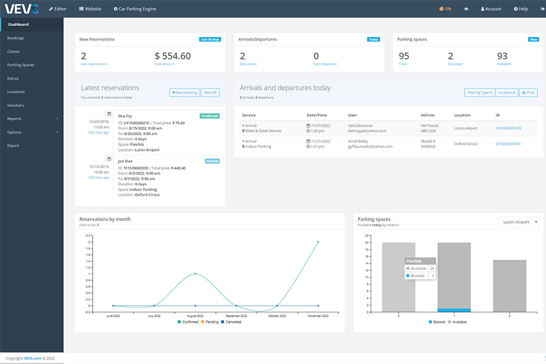Viewport: 546px width, 364px height.
Task: Click the logout arrow icon
Action: coord(542,8)
